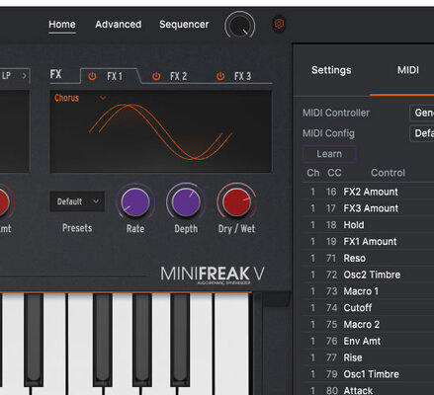Viewport: 434px width, 395px height.
Task: Toggle FX 3 power button
Action: tap(220, 76)
